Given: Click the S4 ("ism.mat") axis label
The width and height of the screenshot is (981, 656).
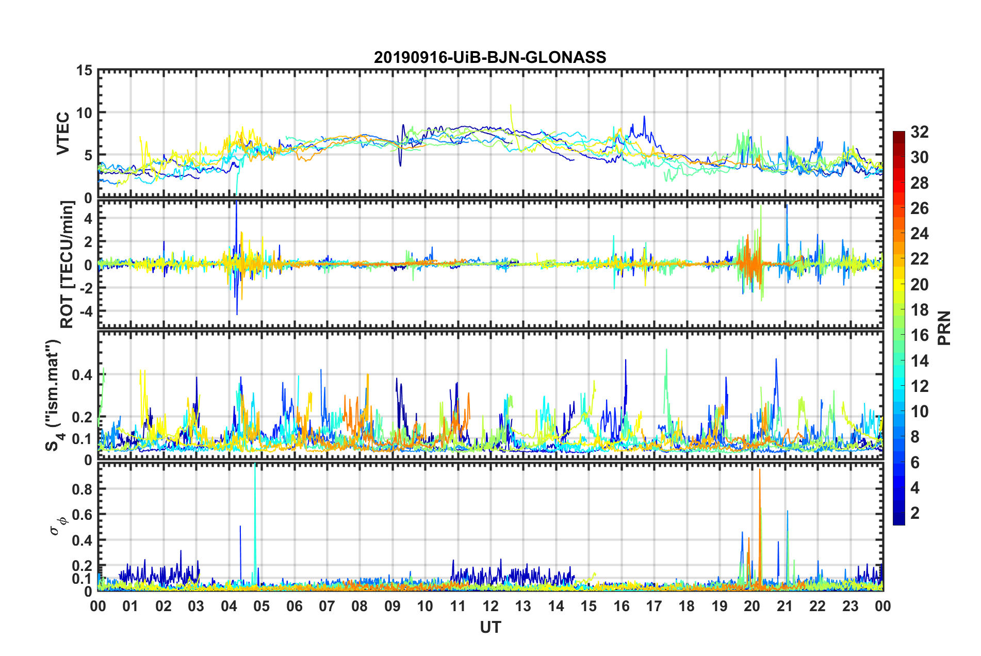Looking at the screenshot, I should 54,395.
